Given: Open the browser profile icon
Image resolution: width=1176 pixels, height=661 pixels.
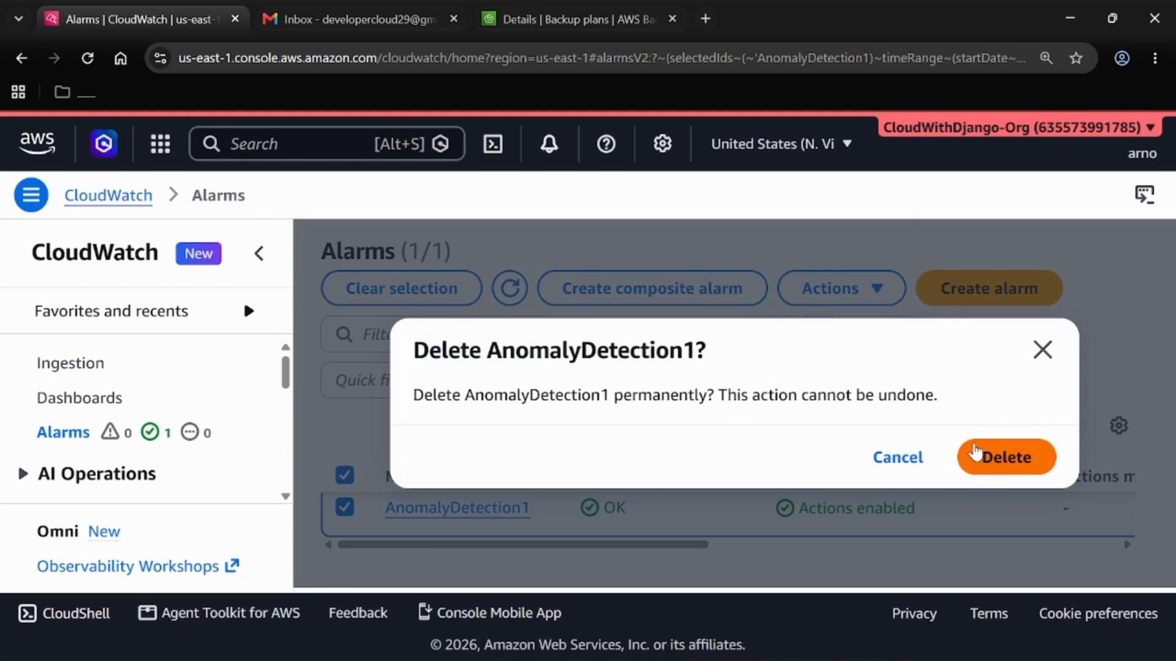Looking at the screenshot, I should [1121, 58].
